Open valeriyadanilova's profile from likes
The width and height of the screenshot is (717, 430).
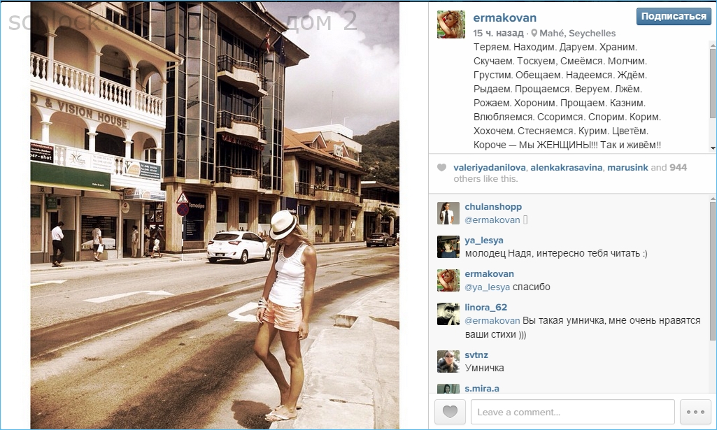(x=490, y=168)
